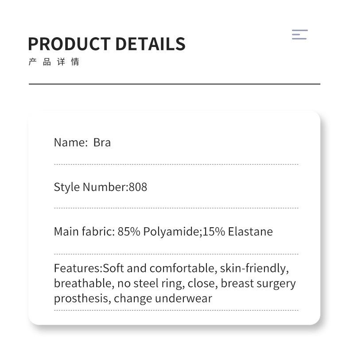
Task: Select the style number value 808
Action: [x=138, y=187]
